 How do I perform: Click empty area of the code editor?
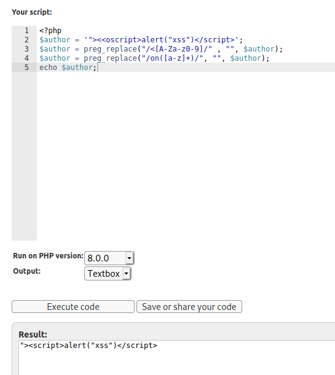186,155
